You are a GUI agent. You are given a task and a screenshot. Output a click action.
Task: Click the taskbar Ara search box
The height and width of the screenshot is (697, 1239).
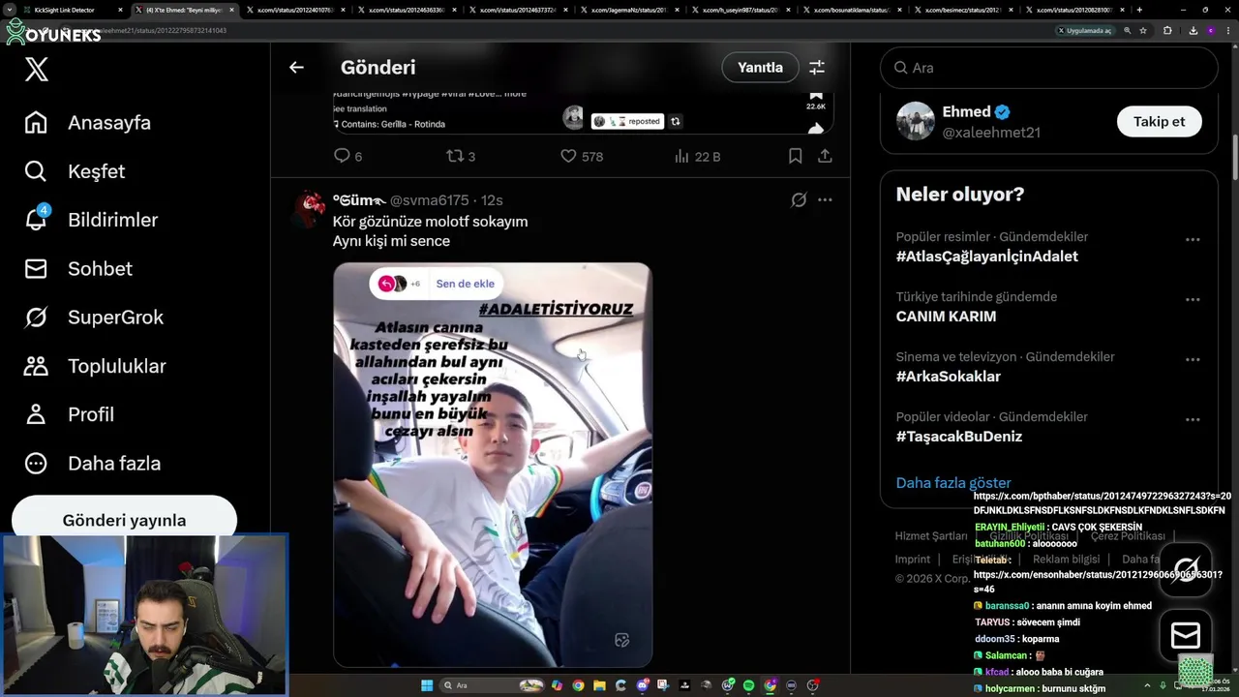tap(493, 685)
